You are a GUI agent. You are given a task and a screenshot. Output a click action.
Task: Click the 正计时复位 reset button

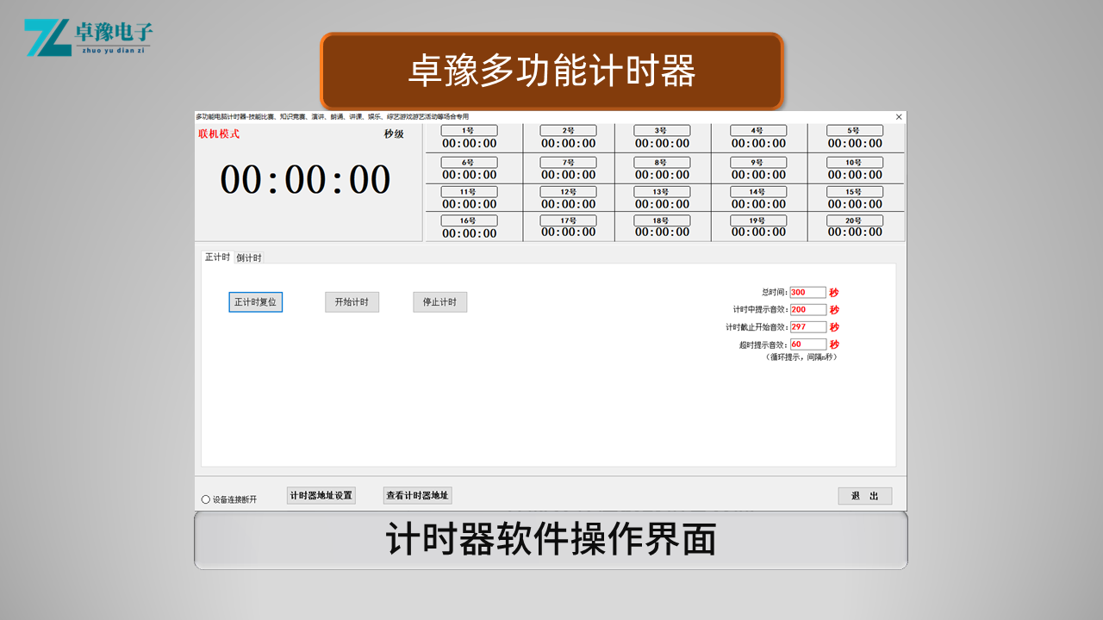[255, 302]
